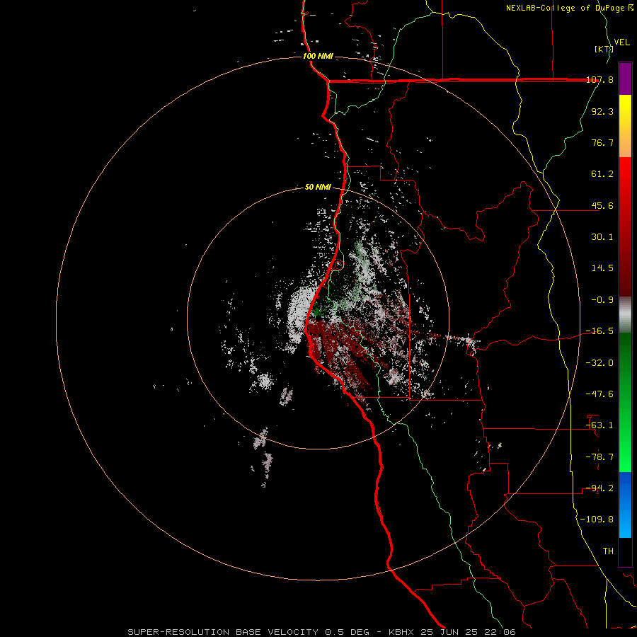This screenshot has height=637, width=637.
Task: Click the blue segment of velocity color bar
Action: point(625,505)
